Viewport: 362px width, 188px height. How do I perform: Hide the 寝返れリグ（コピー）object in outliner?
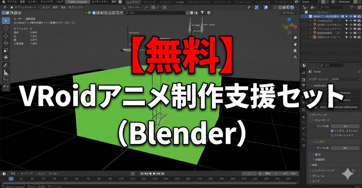pyautogui.click(x=351, y=37)
